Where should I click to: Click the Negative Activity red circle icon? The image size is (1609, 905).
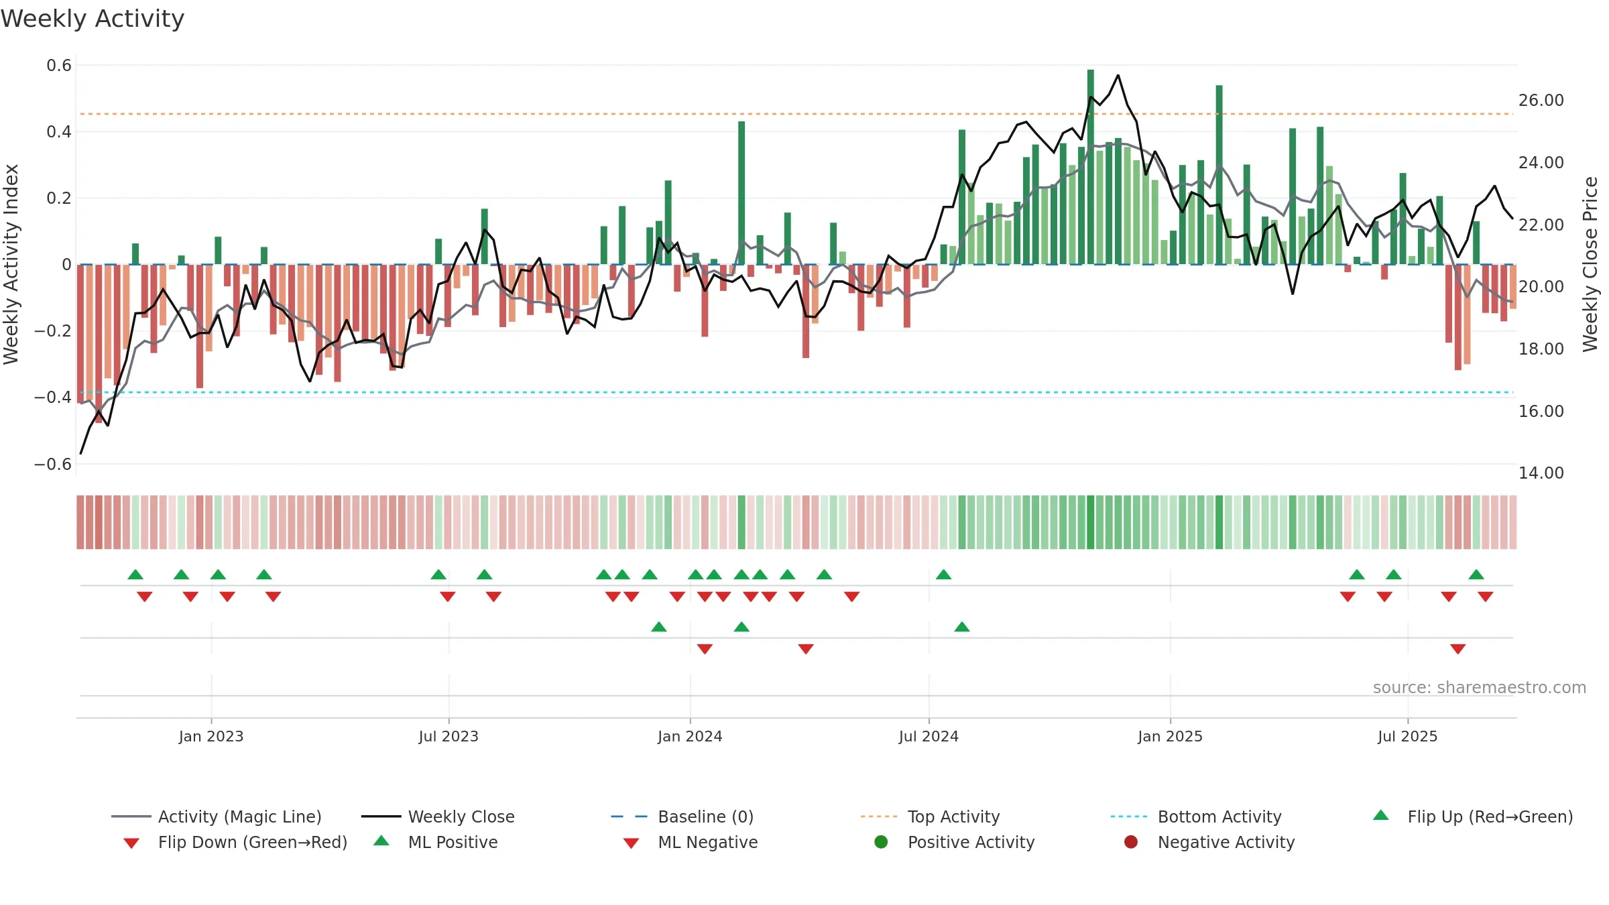click(1131, 841)
